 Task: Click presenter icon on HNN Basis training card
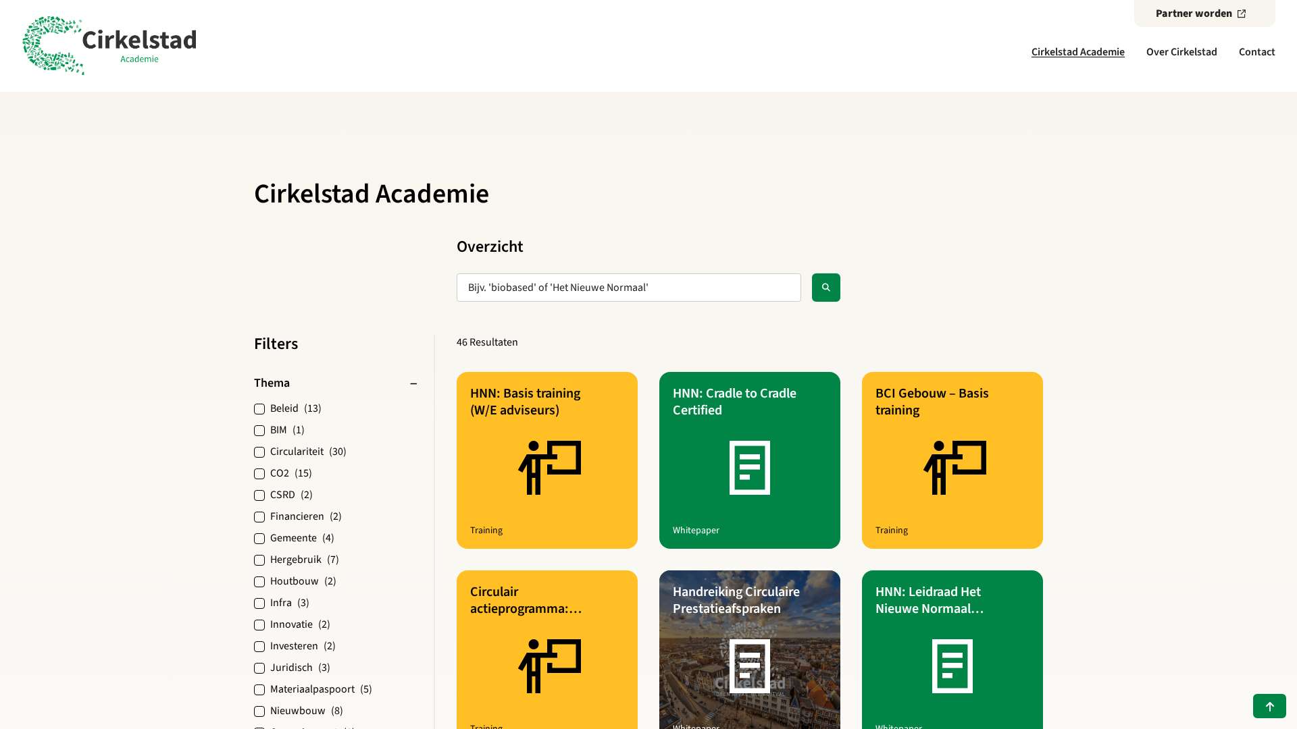[x=549, y=468]
